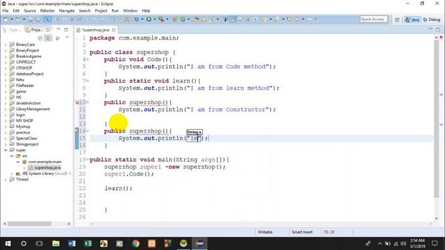The image size is (445, 250).
Task: Click the Open Type toolbar icon
Action: (196, 19)
